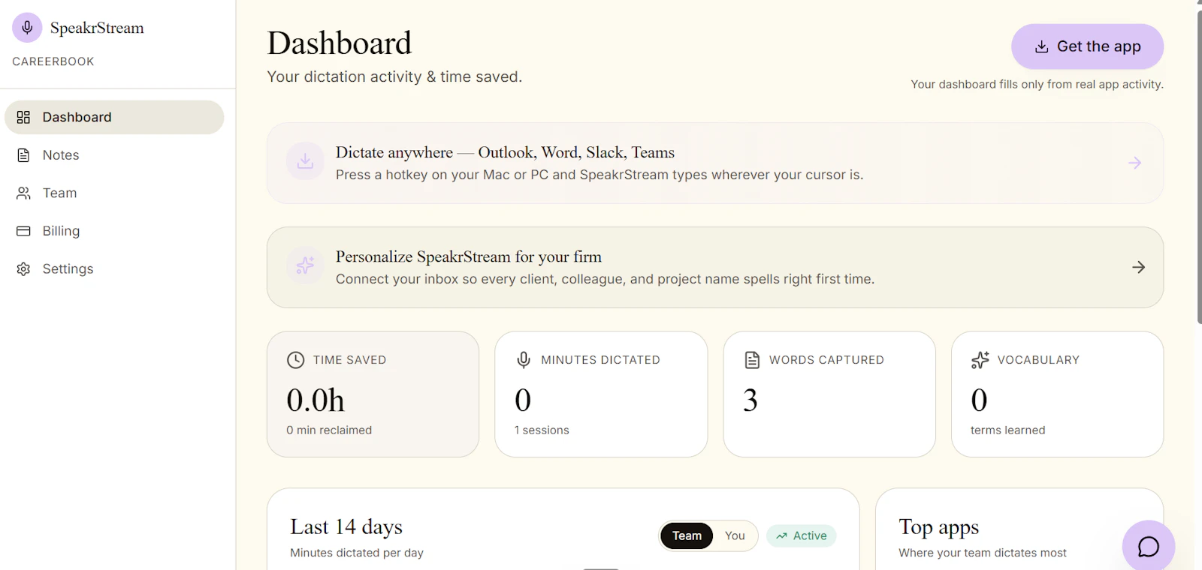Go to the Team page in sidebar
This screenshot has height=570, width=1202.
(x=114, y=193)
